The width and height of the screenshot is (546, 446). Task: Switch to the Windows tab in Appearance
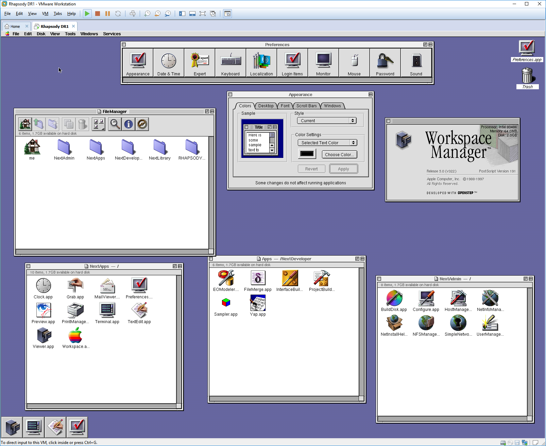click(x=332, y=106)
